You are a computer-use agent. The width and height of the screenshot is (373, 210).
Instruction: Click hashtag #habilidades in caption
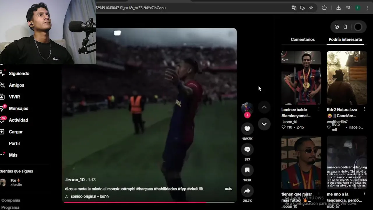[x=165, y=189]
